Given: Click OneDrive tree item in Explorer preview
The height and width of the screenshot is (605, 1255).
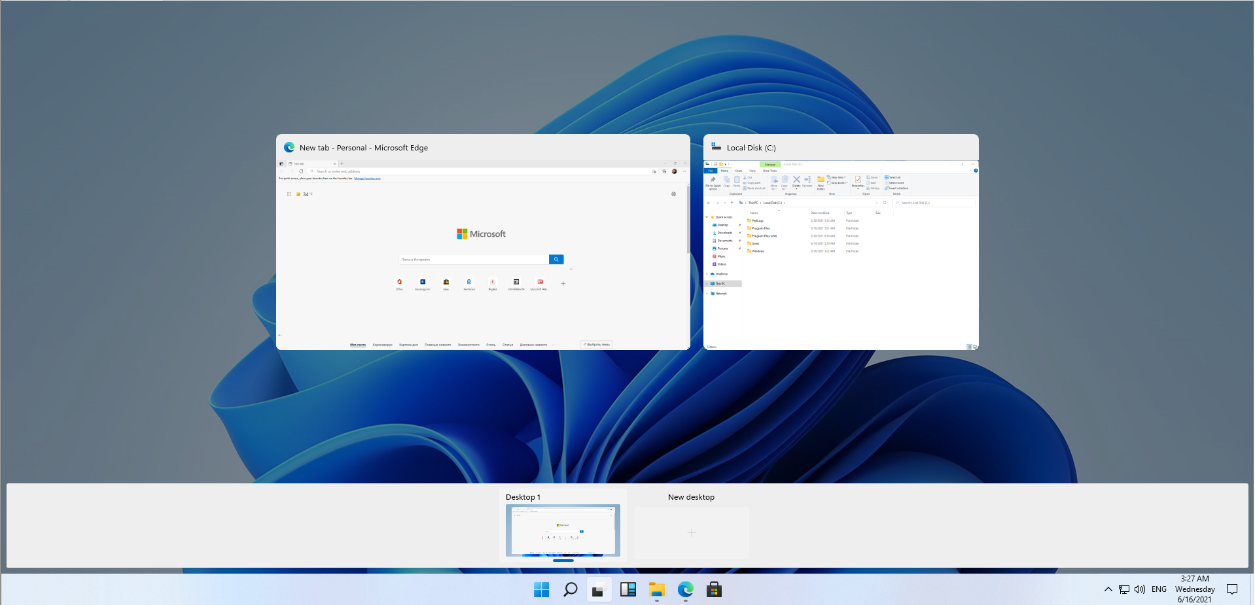Looking at the screenshot, I should pyautogui.click(x=719, y=274).
